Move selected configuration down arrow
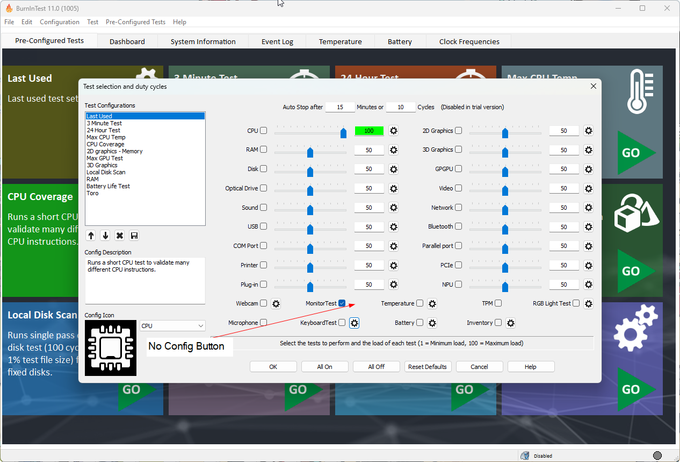This screenshot has height=462, width=680. [x=105, y=236]
